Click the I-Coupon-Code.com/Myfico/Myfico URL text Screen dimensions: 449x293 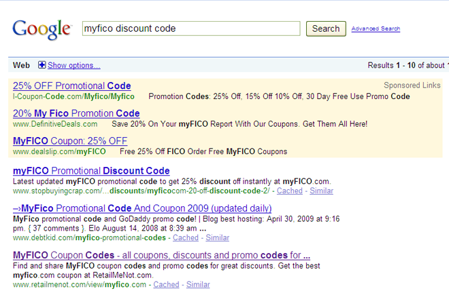73,96
